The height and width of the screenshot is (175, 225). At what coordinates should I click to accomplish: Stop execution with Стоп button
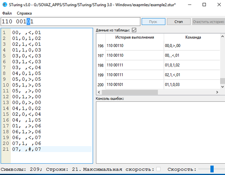click(x=178, y=21)
